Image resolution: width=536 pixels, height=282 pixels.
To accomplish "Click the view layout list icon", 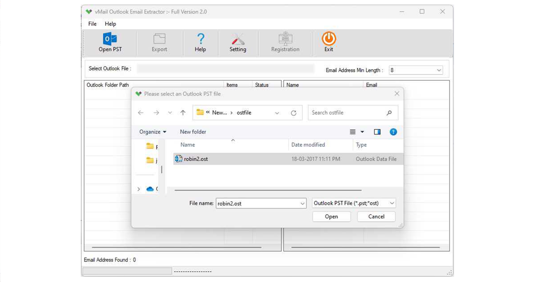I will point(353,132).
